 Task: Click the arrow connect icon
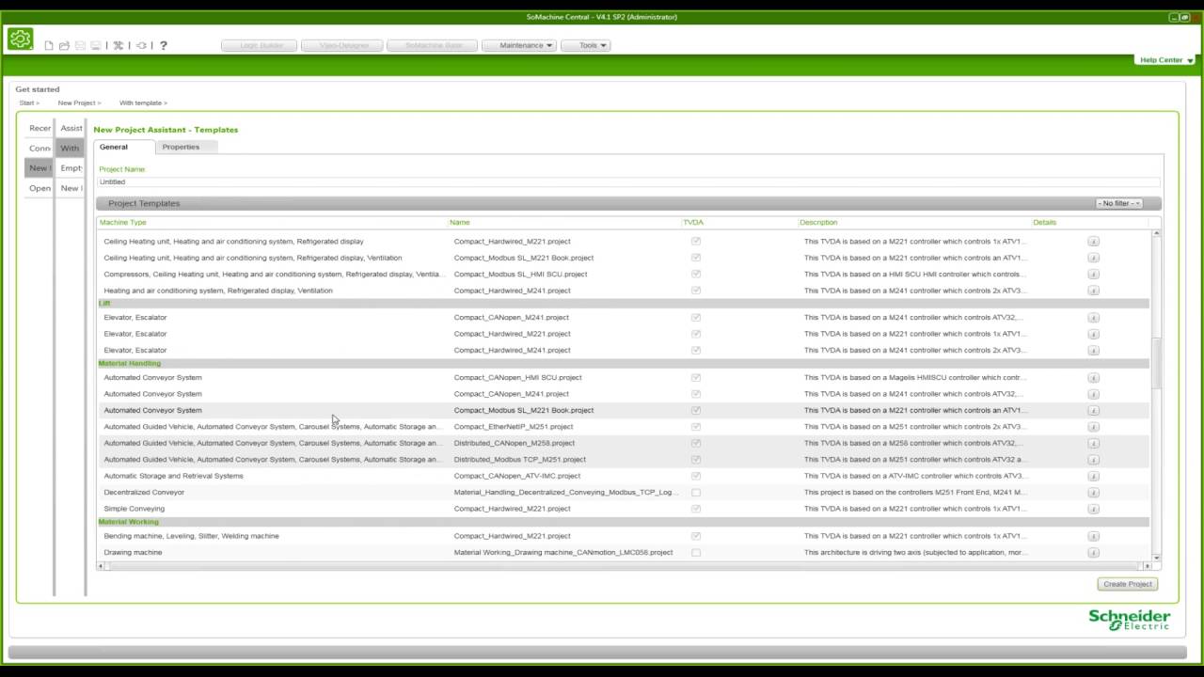point(141,45)
